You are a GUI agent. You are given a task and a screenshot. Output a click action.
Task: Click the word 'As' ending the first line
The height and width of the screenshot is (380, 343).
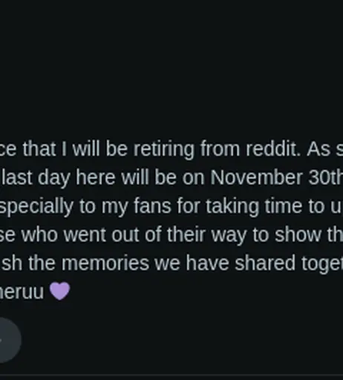pyautogui.click(x=318, y=149)
